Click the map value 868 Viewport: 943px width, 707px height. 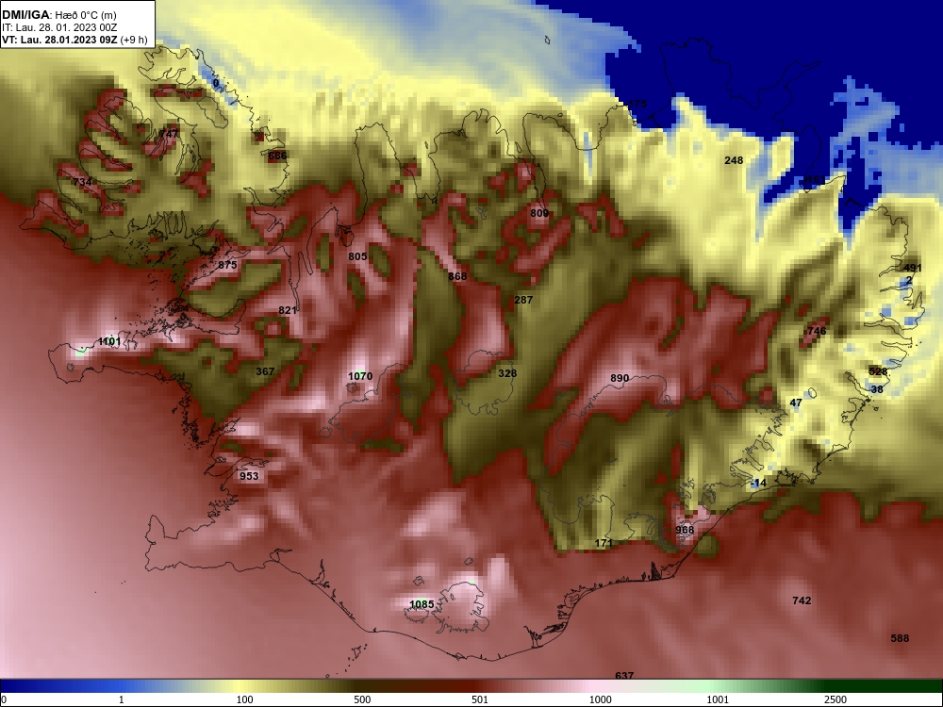(457, 276)
